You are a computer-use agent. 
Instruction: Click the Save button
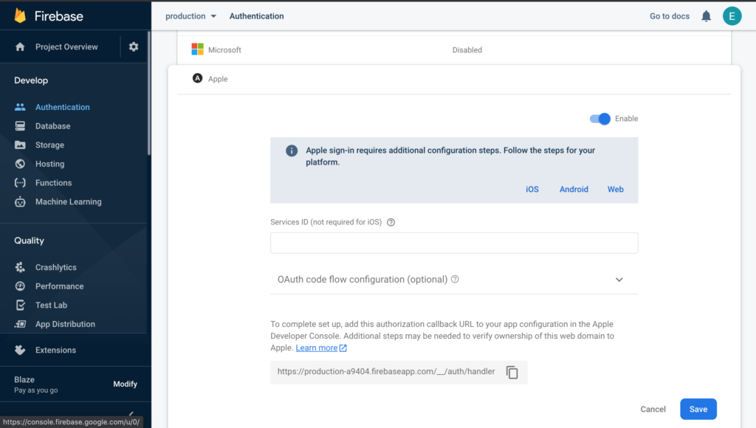[698, 409]
